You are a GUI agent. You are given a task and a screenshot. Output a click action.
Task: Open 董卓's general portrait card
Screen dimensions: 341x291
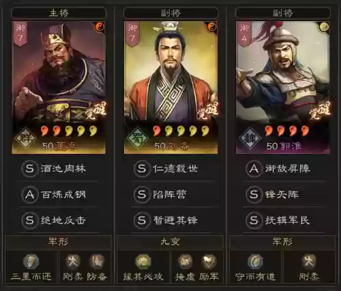coord(59,87)
